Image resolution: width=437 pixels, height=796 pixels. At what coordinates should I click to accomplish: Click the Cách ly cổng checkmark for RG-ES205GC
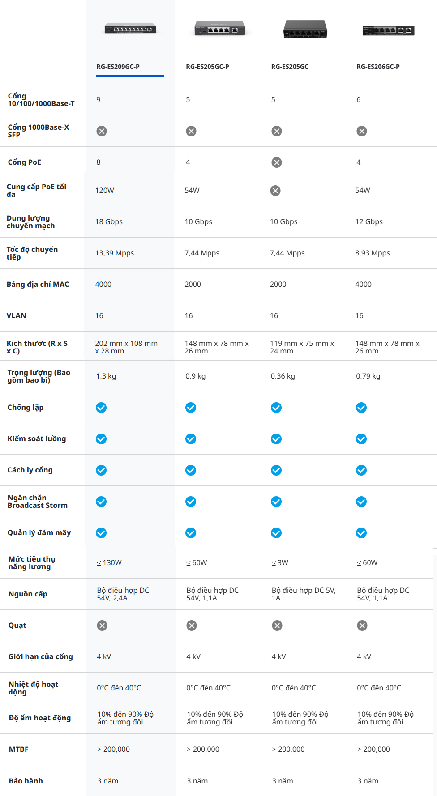[x=276, y=470]
